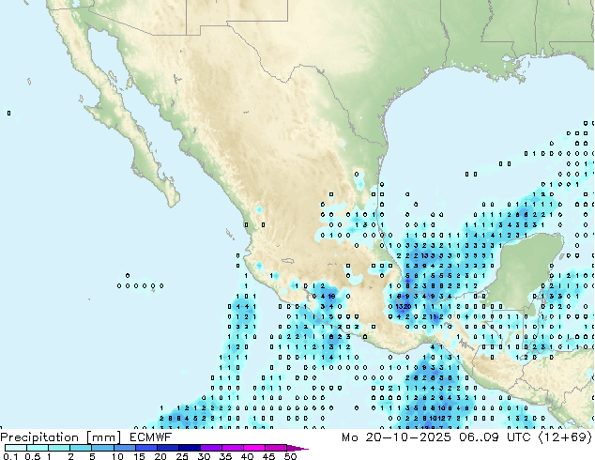Click the legend label '50'
The width and height of the screenshot is (595, 460).
click(290, 456)
